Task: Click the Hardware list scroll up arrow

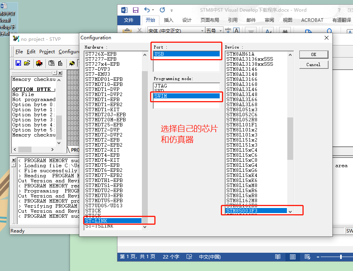Action: (x=145, y=55)
